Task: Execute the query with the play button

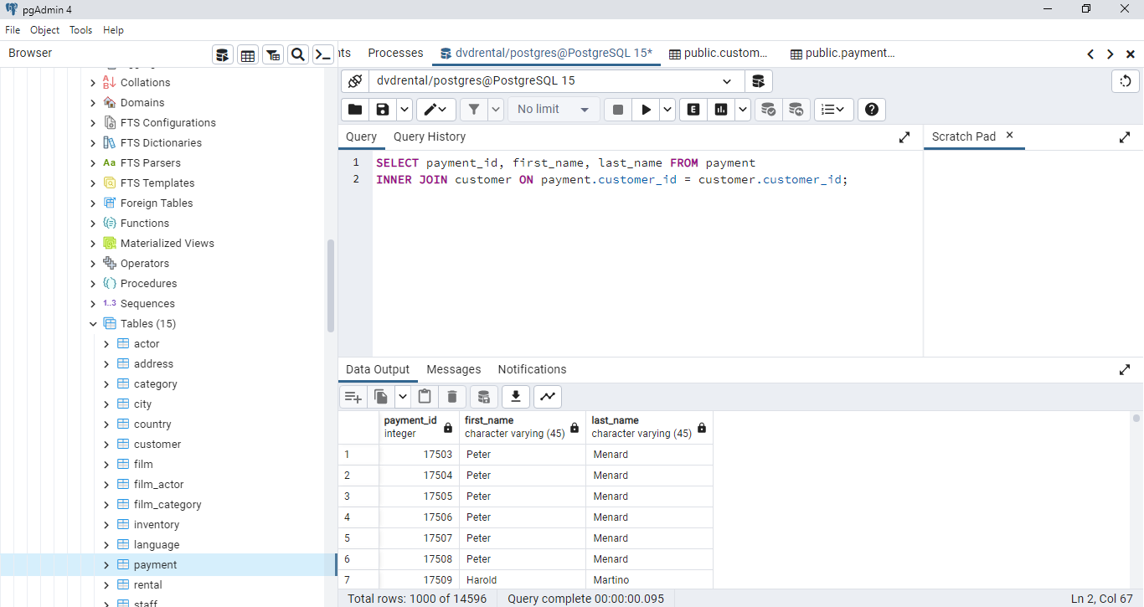Action: pyautogui.click(x=646, y=110)
